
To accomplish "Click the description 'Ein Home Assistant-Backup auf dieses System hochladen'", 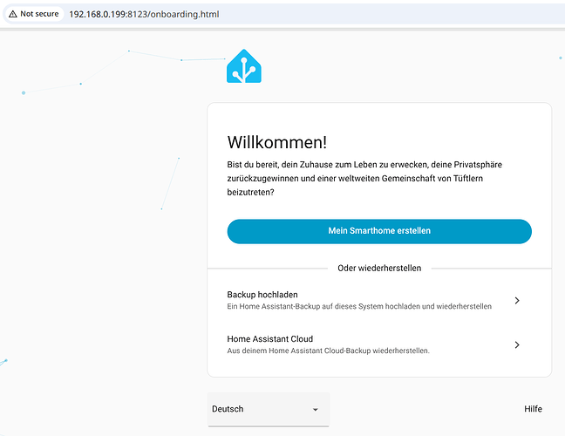I will 359,306.
